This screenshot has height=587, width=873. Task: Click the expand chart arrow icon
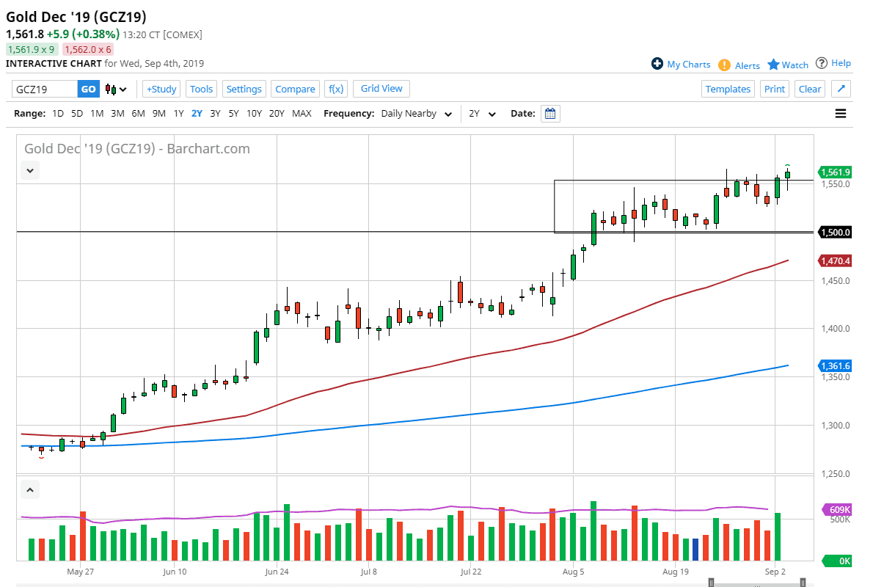pos(841,89)
